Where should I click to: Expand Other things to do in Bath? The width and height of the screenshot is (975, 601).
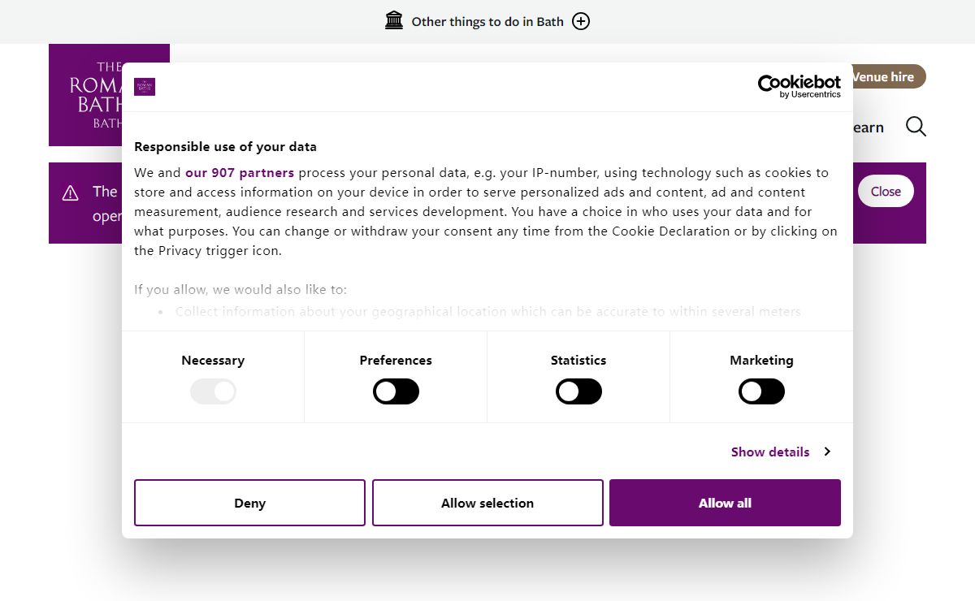[487, 22]
